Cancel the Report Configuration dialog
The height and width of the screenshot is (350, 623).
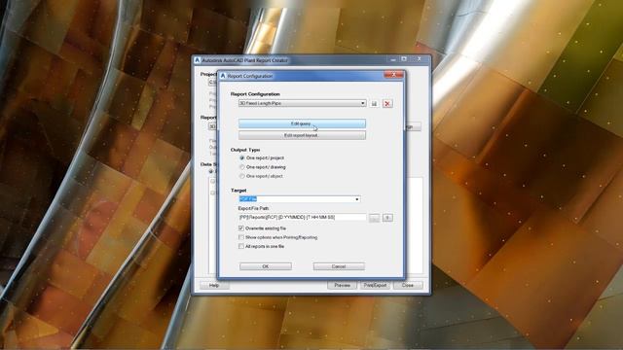click(339, 266)
